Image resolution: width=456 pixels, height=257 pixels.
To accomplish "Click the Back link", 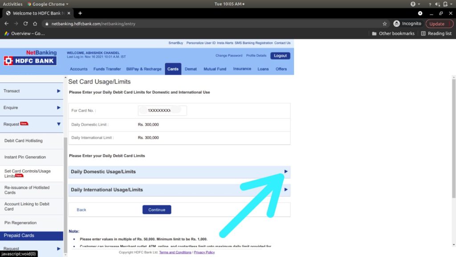I will click(x=81, y=210).
